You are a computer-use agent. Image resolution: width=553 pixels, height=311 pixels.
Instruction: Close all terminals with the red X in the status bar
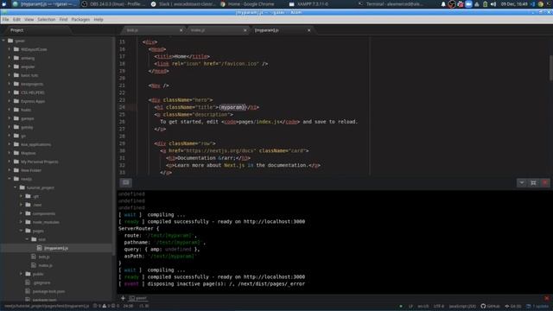pyautogui.click(x=546, y=298)
